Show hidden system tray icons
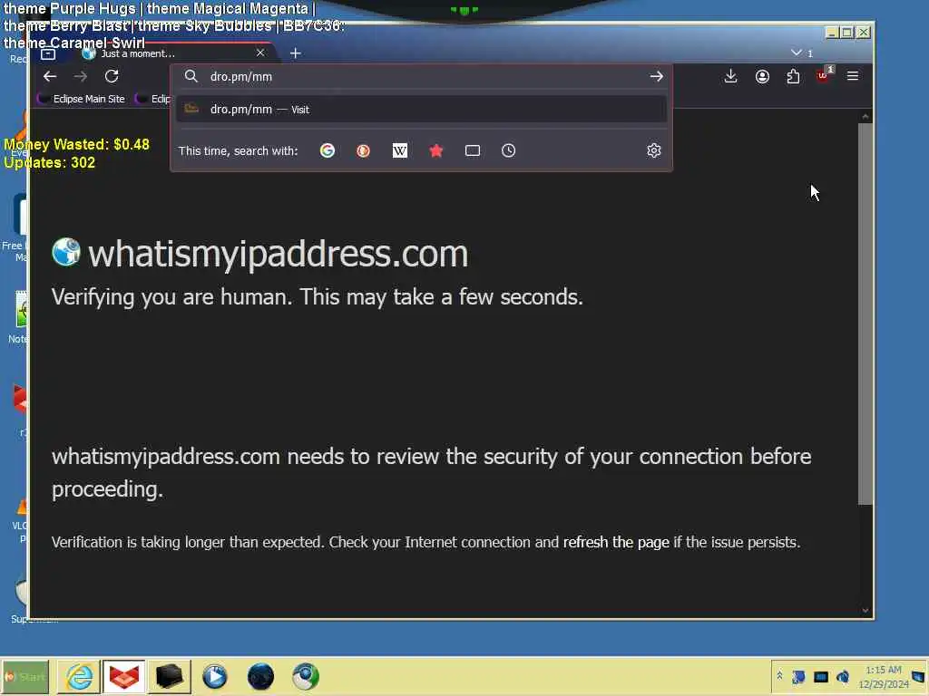 coord(779,676)
